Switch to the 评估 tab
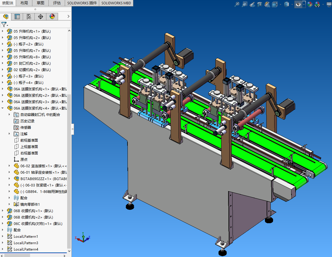332x257 pixels. (57, 3)
